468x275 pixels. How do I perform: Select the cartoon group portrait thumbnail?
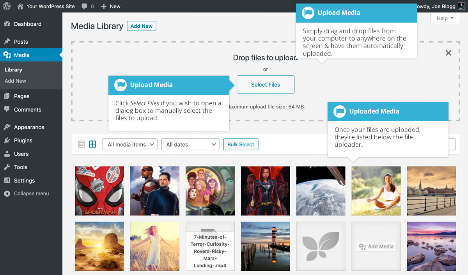[210, 191]
